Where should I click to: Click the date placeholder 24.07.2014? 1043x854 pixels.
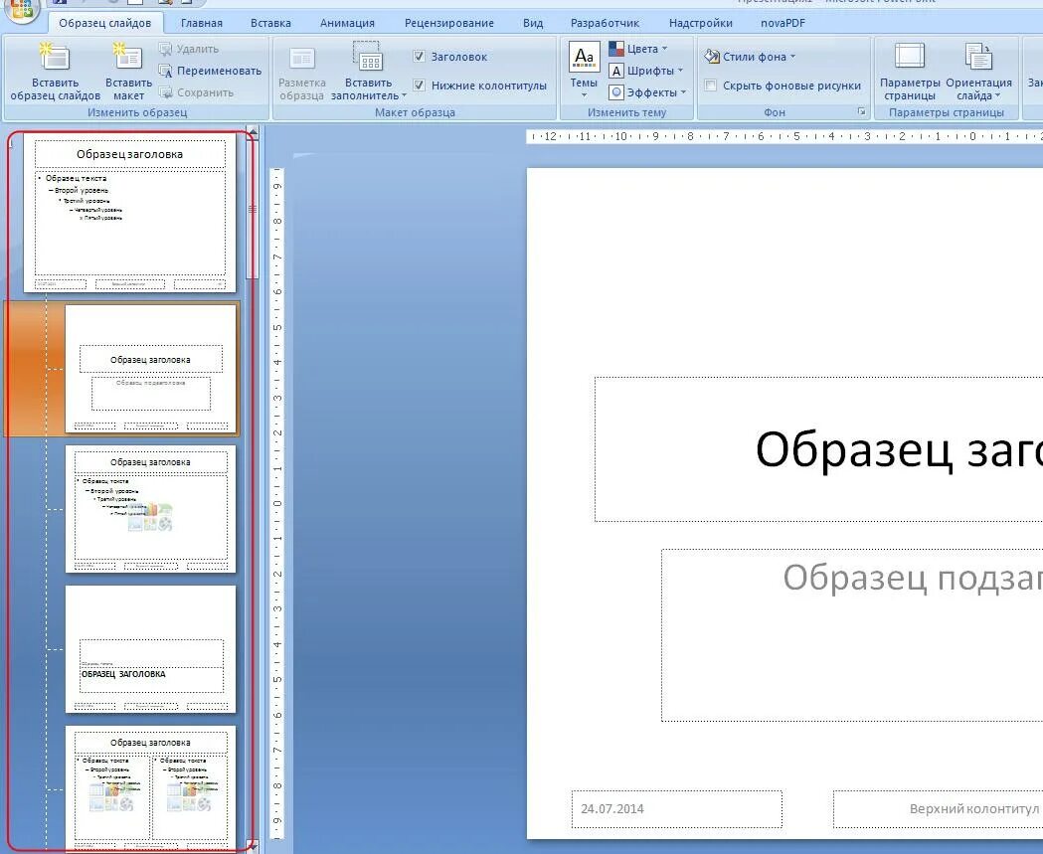click(x=676, y=809)
